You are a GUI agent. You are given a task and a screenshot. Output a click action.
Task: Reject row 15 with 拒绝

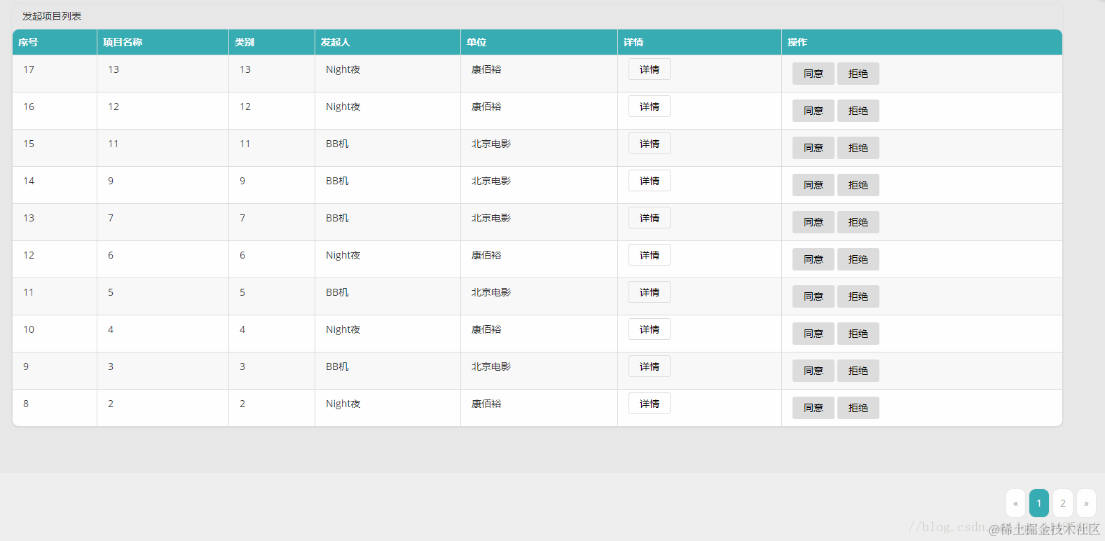[858, 148]
